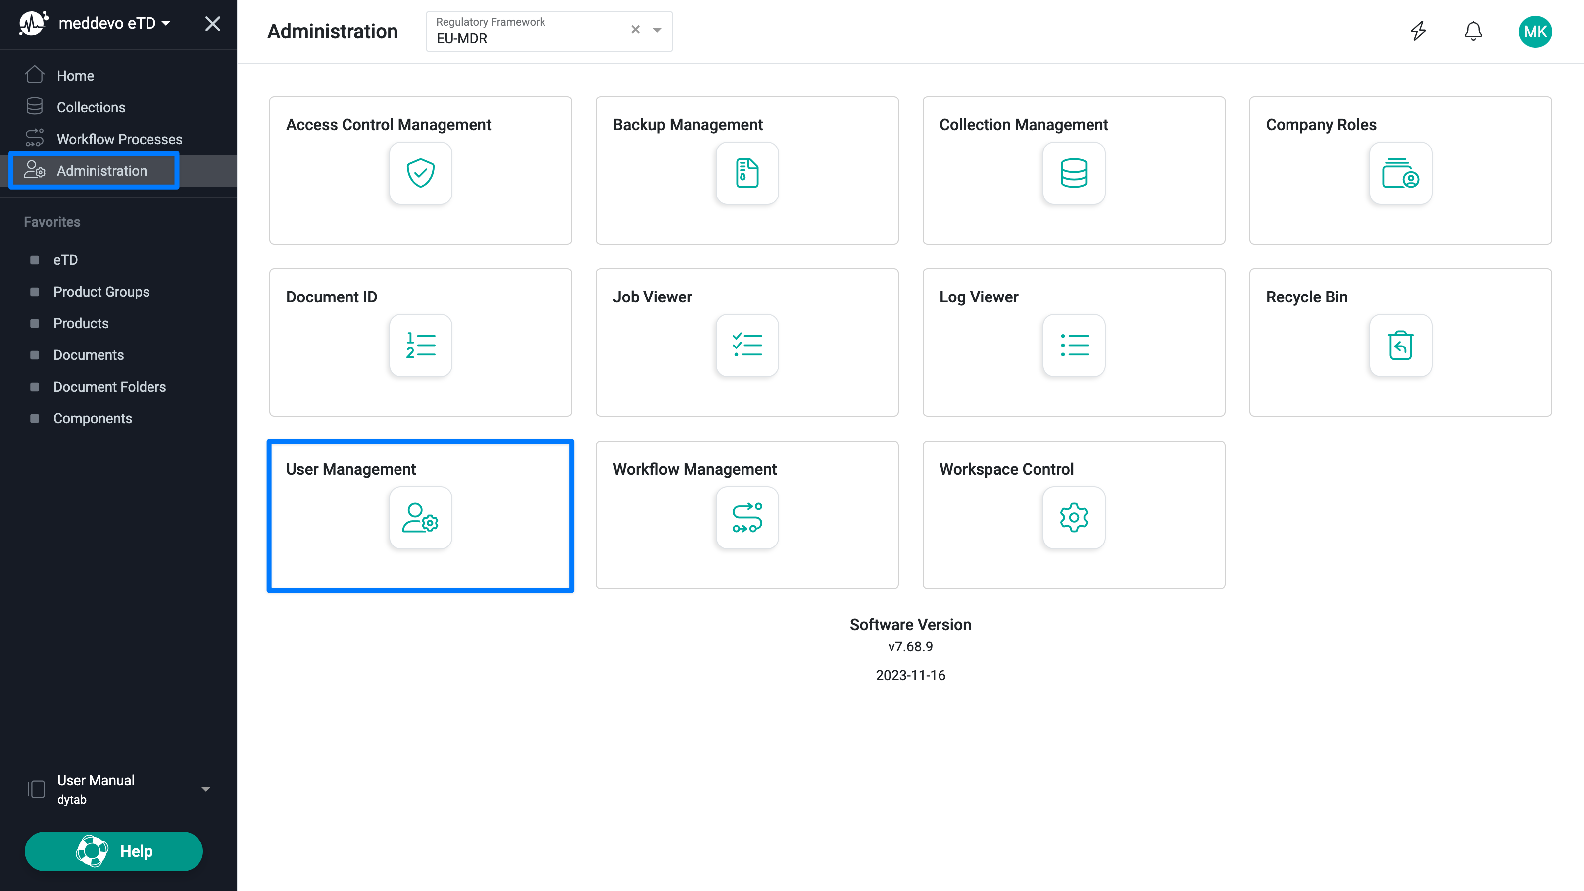
Task: Expand the User Manual dytab selector
Action: [x=205, y=789]
